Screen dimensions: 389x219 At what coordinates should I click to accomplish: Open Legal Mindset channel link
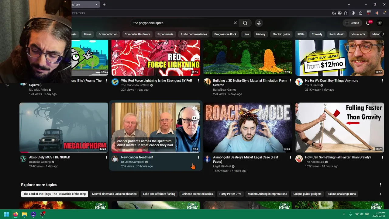pyautogui.click(x=222, y=166)
